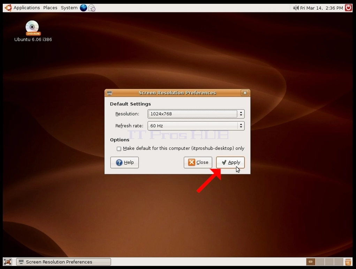Viewport: 356px width, 269px height.
Task: Click the red power/logout icon
Action: point(348,8)
